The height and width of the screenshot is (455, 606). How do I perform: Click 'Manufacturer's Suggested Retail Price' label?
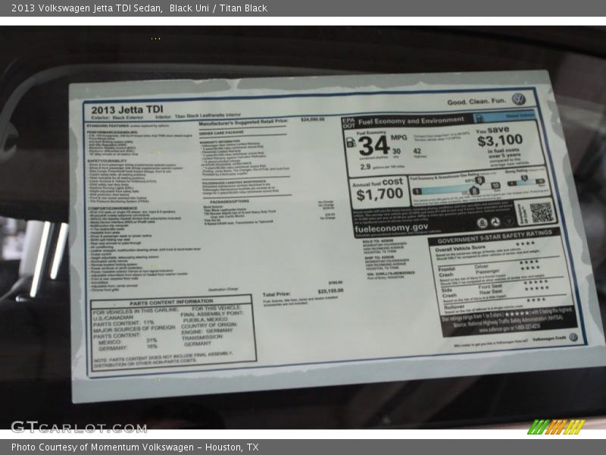click(x=243, y=123)
